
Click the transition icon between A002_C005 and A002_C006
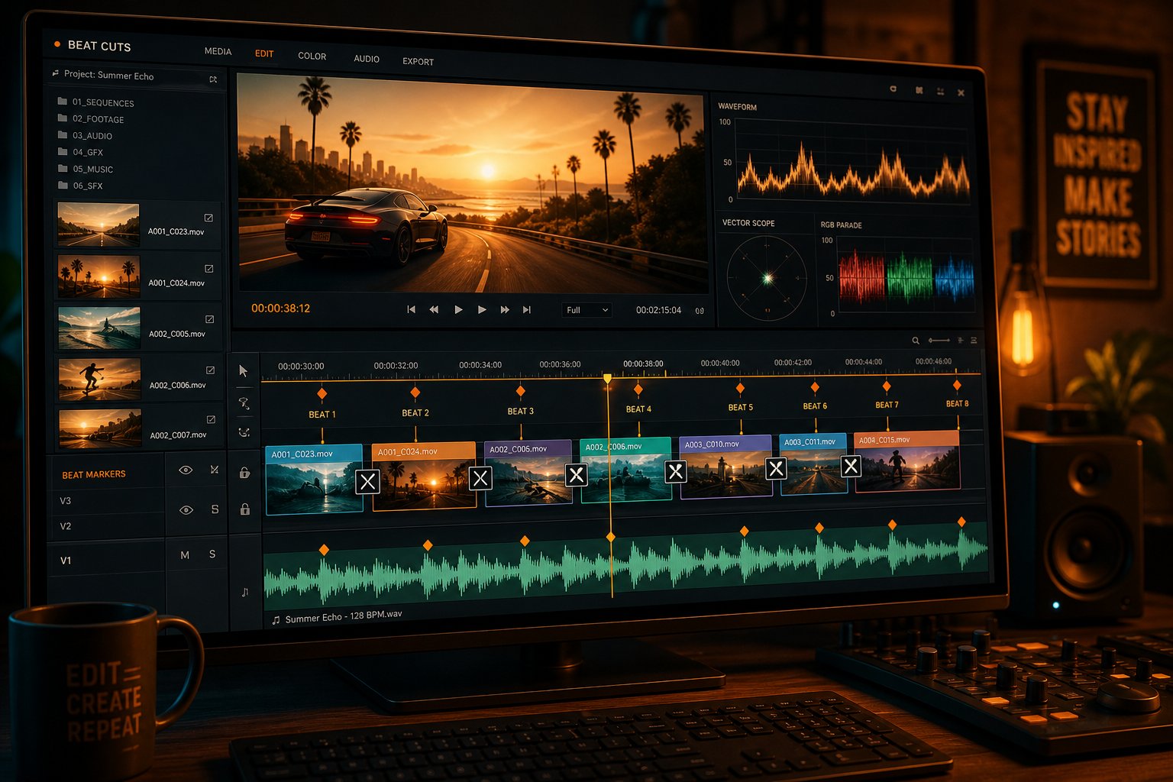click(577, 475)
